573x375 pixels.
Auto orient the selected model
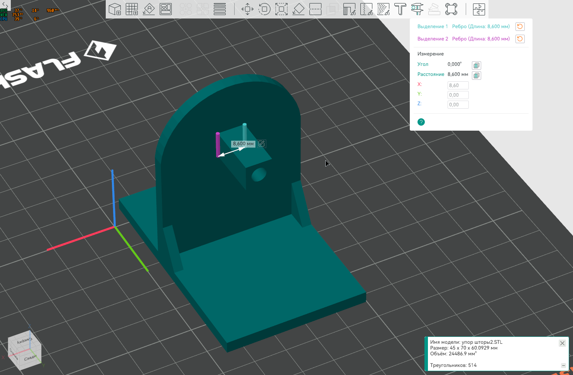149,9
